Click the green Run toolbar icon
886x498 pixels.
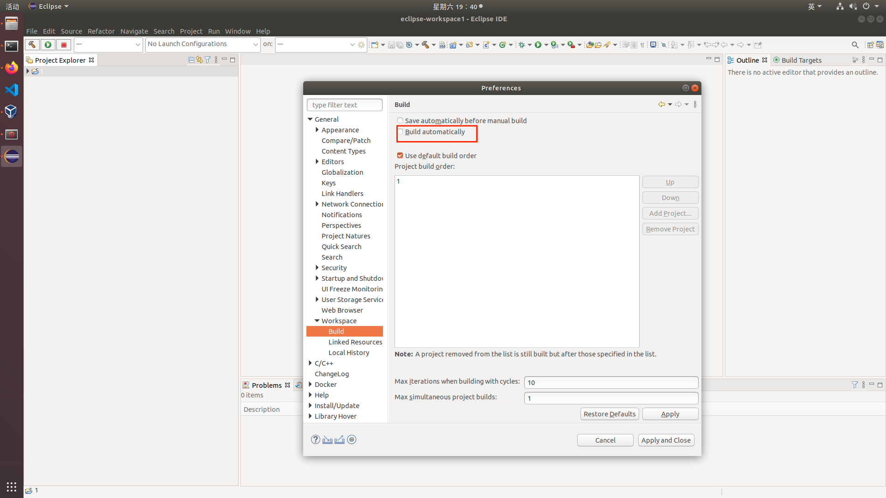pos(538,45)
